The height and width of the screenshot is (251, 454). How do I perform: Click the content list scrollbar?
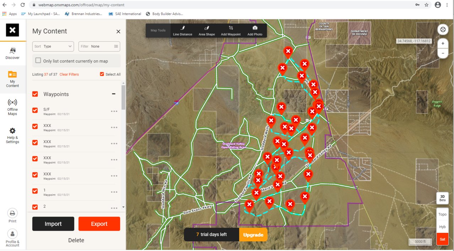tap(123, 98)
